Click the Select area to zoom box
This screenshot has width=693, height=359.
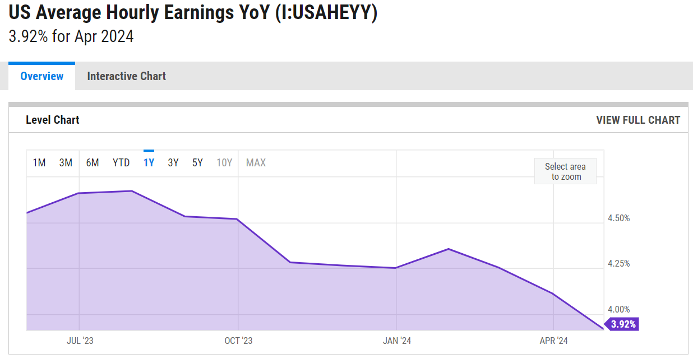(565, 171)
